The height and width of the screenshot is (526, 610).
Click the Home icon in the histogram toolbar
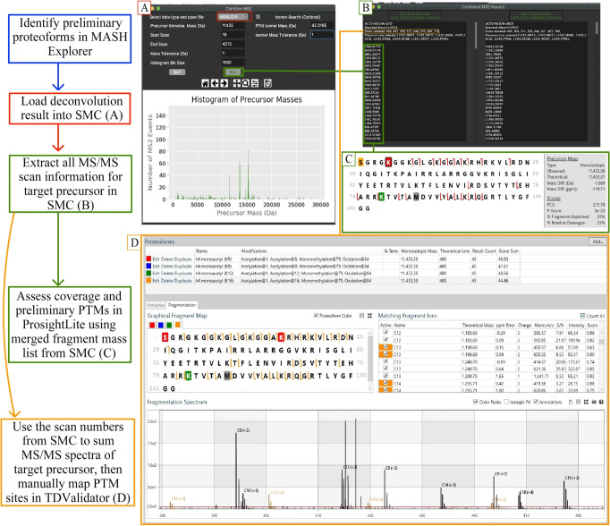(x=207, y=81)
